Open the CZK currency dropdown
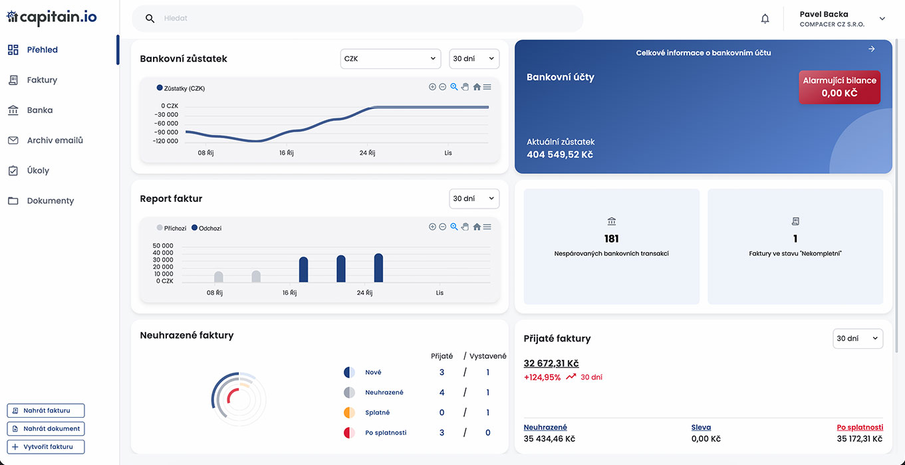The height and width of the screenshot is (465, 905). 390,58
